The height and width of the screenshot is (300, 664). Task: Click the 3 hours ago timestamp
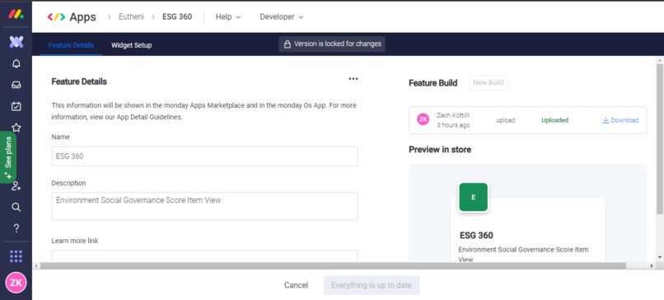point(453,125)
